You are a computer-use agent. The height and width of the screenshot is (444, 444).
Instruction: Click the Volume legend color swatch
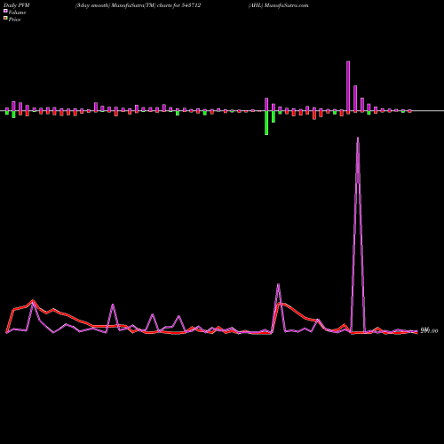tap(5, 11)
